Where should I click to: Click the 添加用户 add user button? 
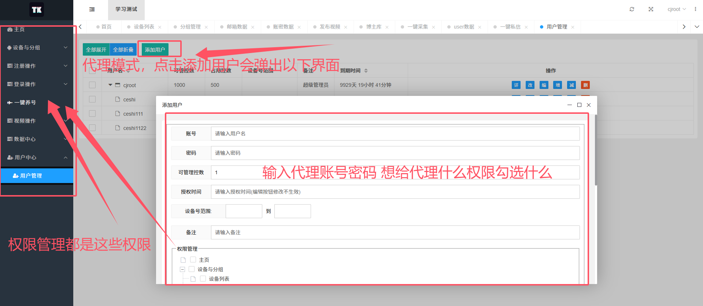point(155,50)
